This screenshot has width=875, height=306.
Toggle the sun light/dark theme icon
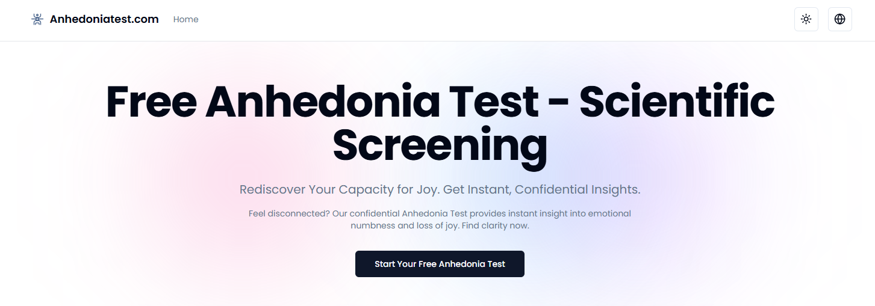[806, 19]
